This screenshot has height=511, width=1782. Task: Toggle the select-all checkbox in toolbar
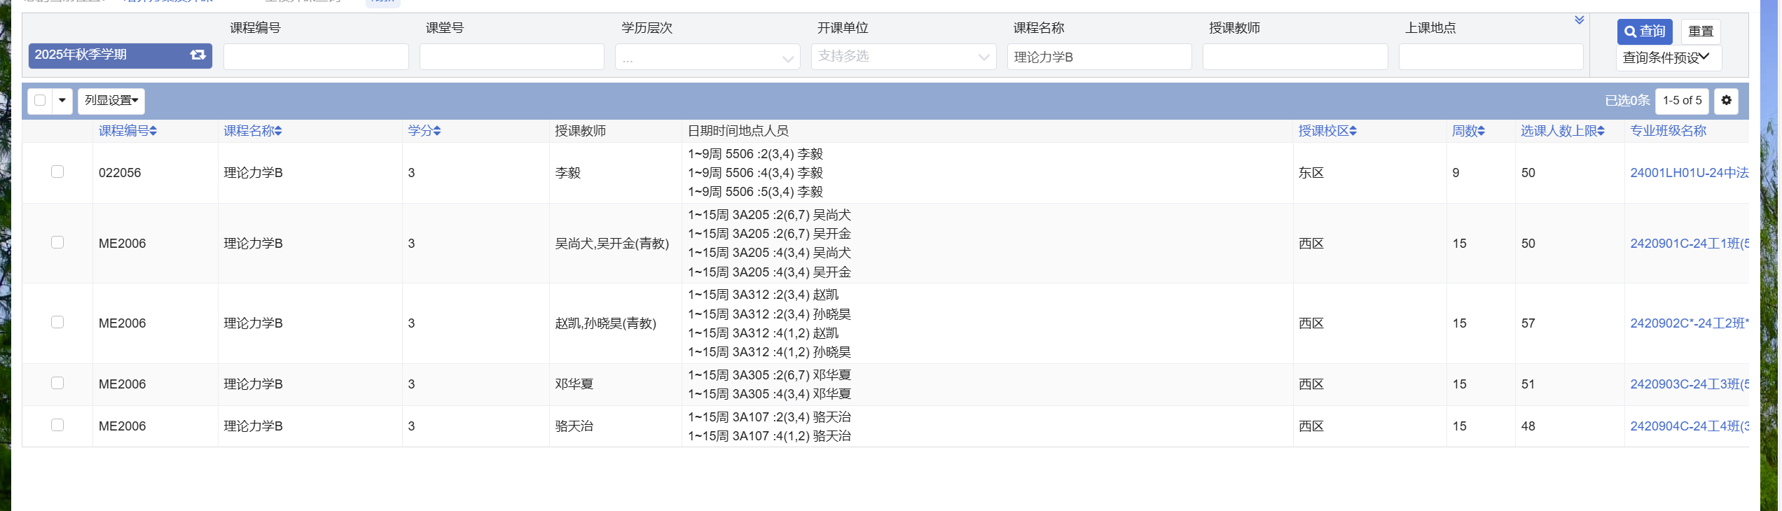point(40,101)
